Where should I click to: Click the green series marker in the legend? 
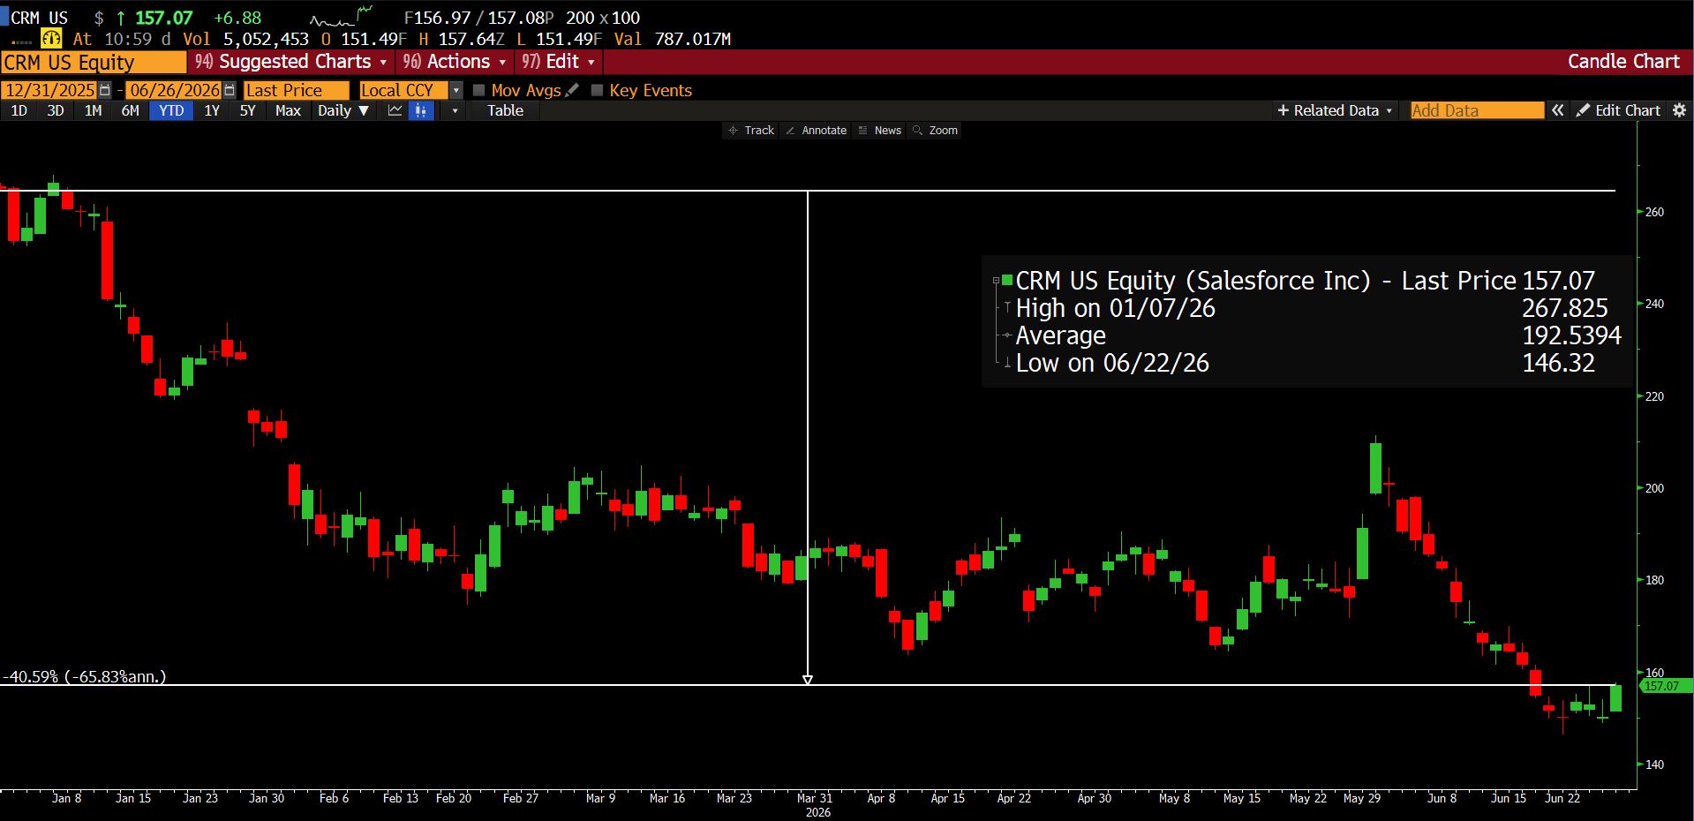click(1007, 281)
